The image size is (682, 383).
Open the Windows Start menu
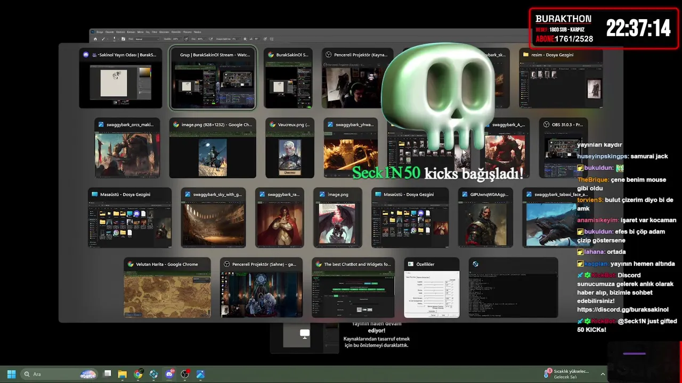coord(11,374)
